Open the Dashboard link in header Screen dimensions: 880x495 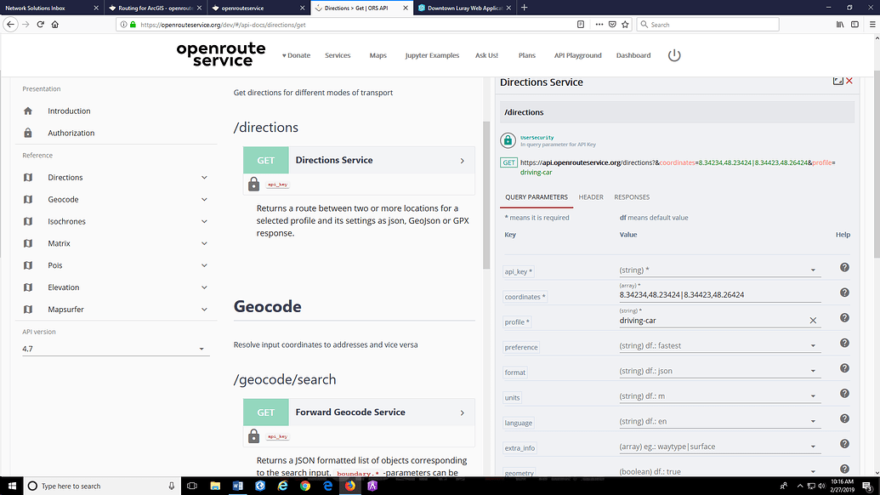point(633,55)
